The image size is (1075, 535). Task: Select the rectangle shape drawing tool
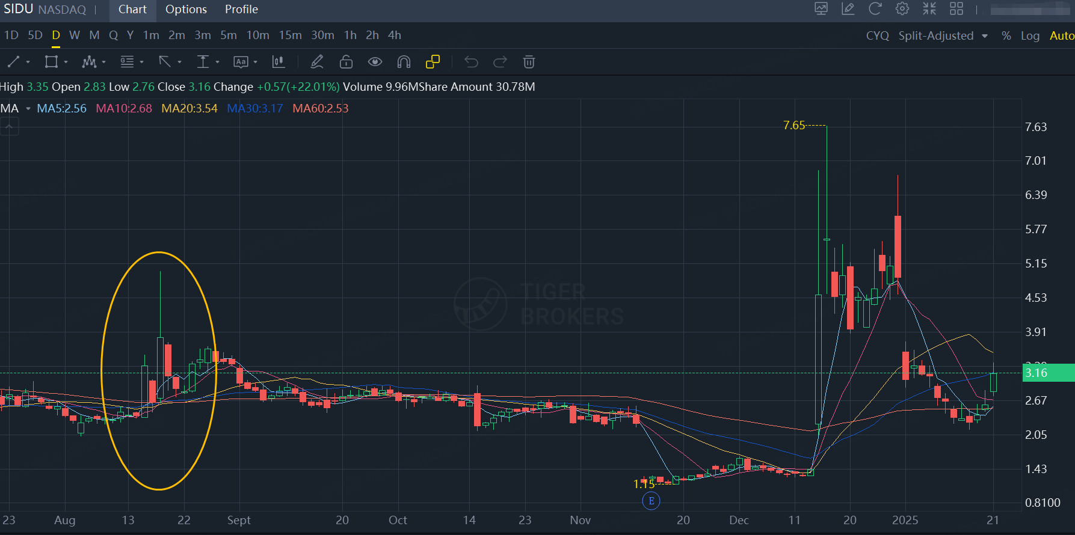tap(51, 62)
